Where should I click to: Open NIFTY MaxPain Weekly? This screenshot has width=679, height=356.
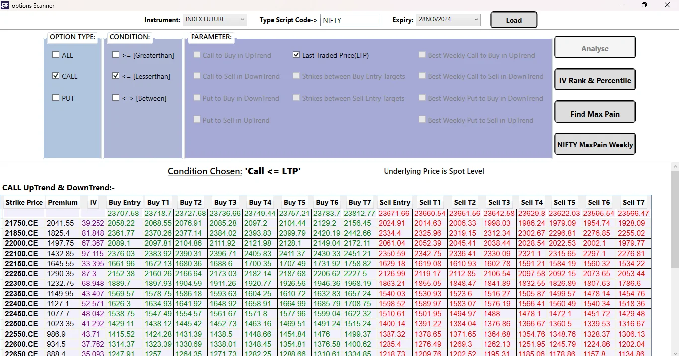[x=594, y=143]
